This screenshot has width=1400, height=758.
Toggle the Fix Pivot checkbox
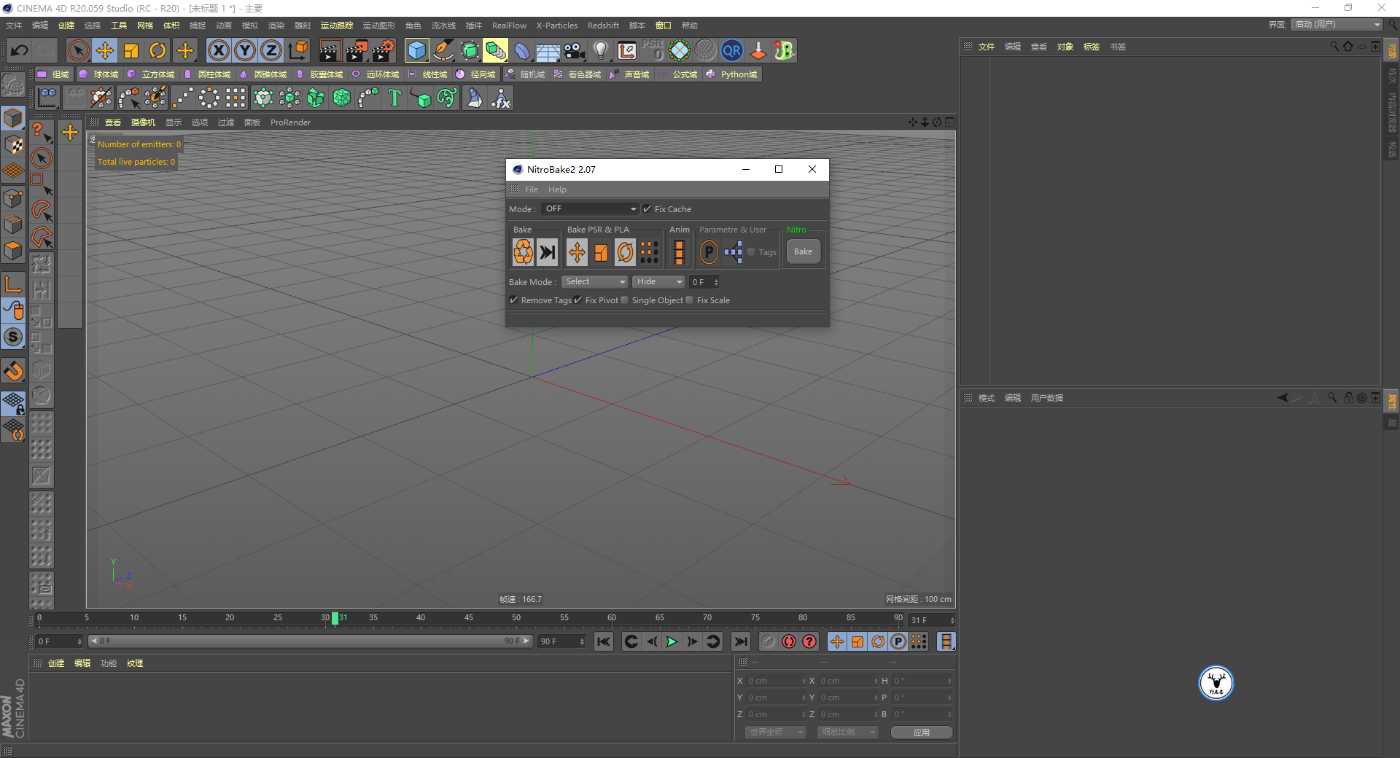(x=577, y=300)
